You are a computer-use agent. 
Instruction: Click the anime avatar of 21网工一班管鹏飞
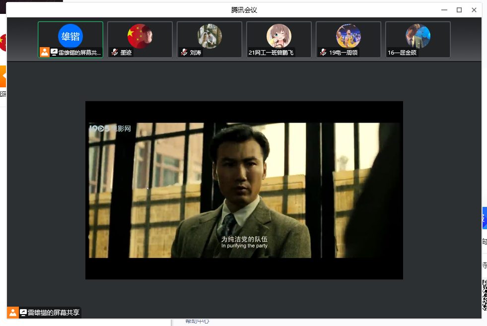click(x=279, y=36)
